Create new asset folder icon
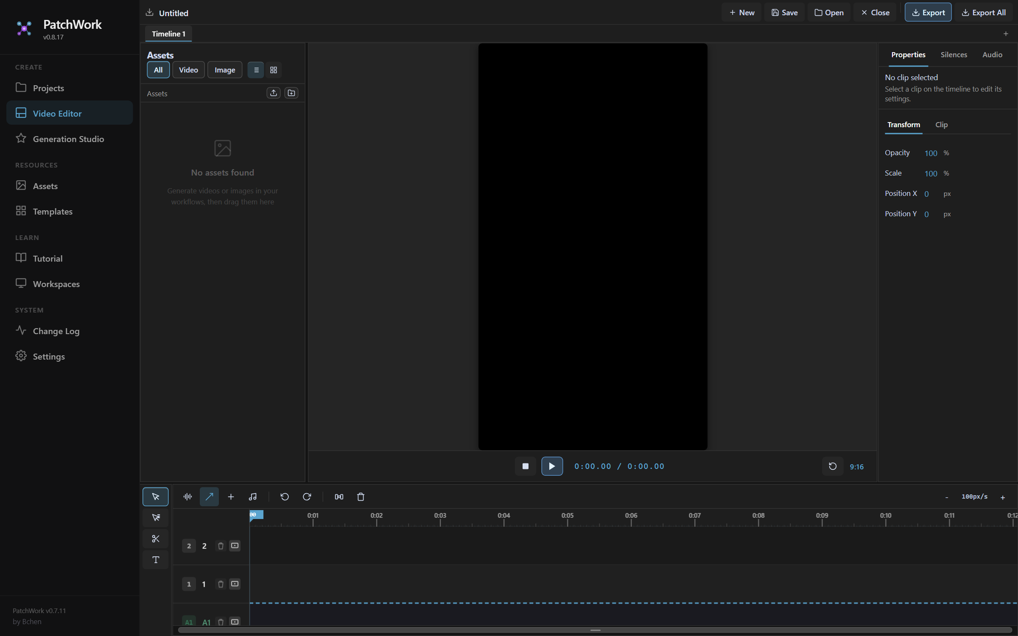 coord(291,93)
